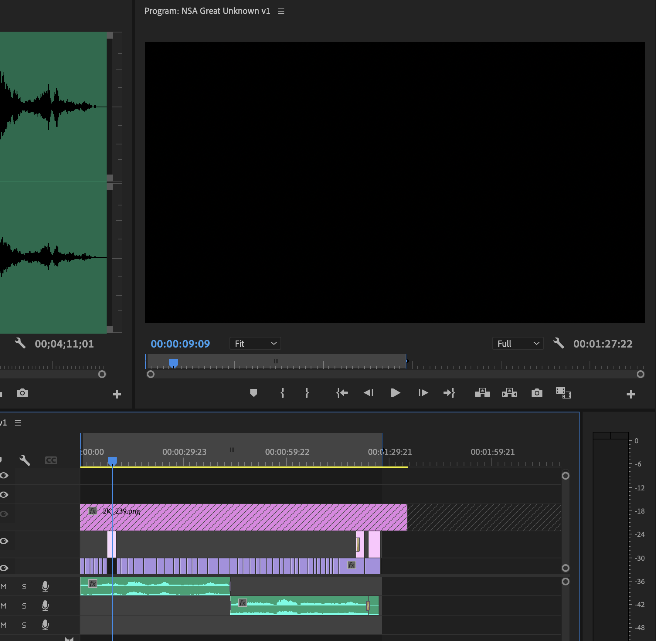
Task: Open the timeline panel hamburger menu
Action: pyautogui.click(x=18, y=422)
